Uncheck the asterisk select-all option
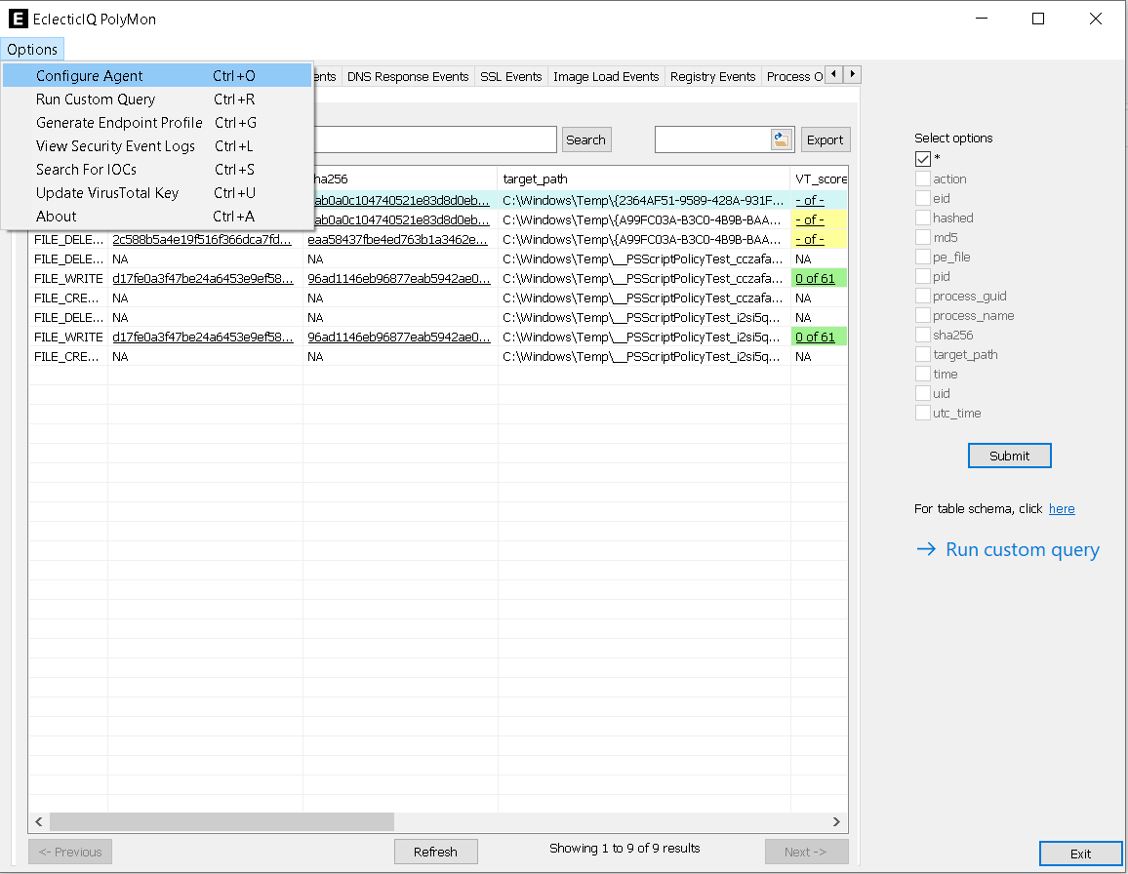The height and width of the screenshot is (874, 1128). (x=922, y=158)
